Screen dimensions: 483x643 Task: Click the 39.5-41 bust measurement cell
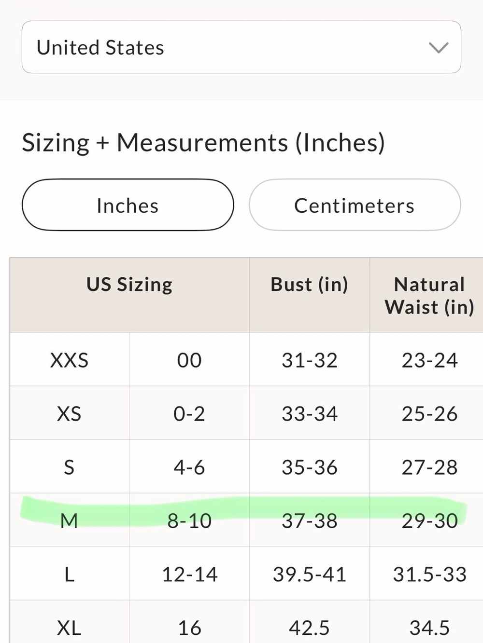pyautogui.click(x=310, y=574)
